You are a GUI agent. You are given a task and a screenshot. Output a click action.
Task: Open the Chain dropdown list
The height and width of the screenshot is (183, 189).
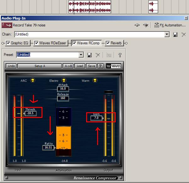point(167,34)
